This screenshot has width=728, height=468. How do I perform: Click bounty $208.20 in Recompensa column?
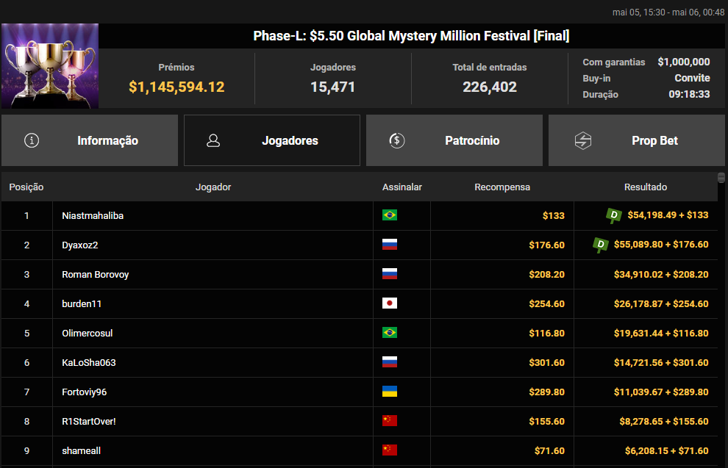pyautogui.click(x=547, y=274)
